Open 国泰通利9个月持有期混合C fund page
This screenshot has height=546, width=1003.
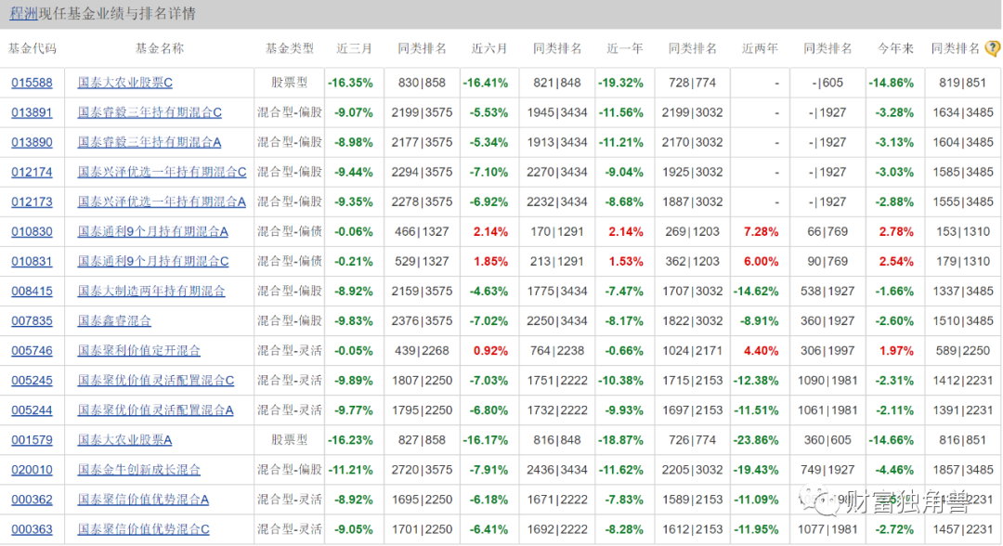click(x=153, y=261)
